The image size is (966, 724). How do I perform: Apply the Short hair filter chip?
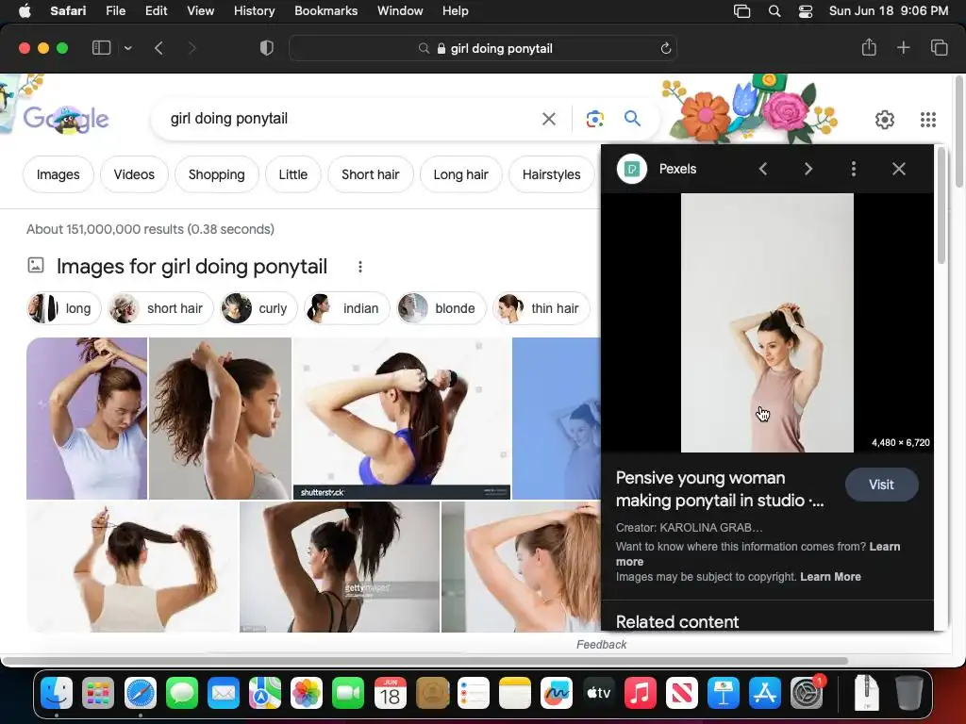pos(370,174)
